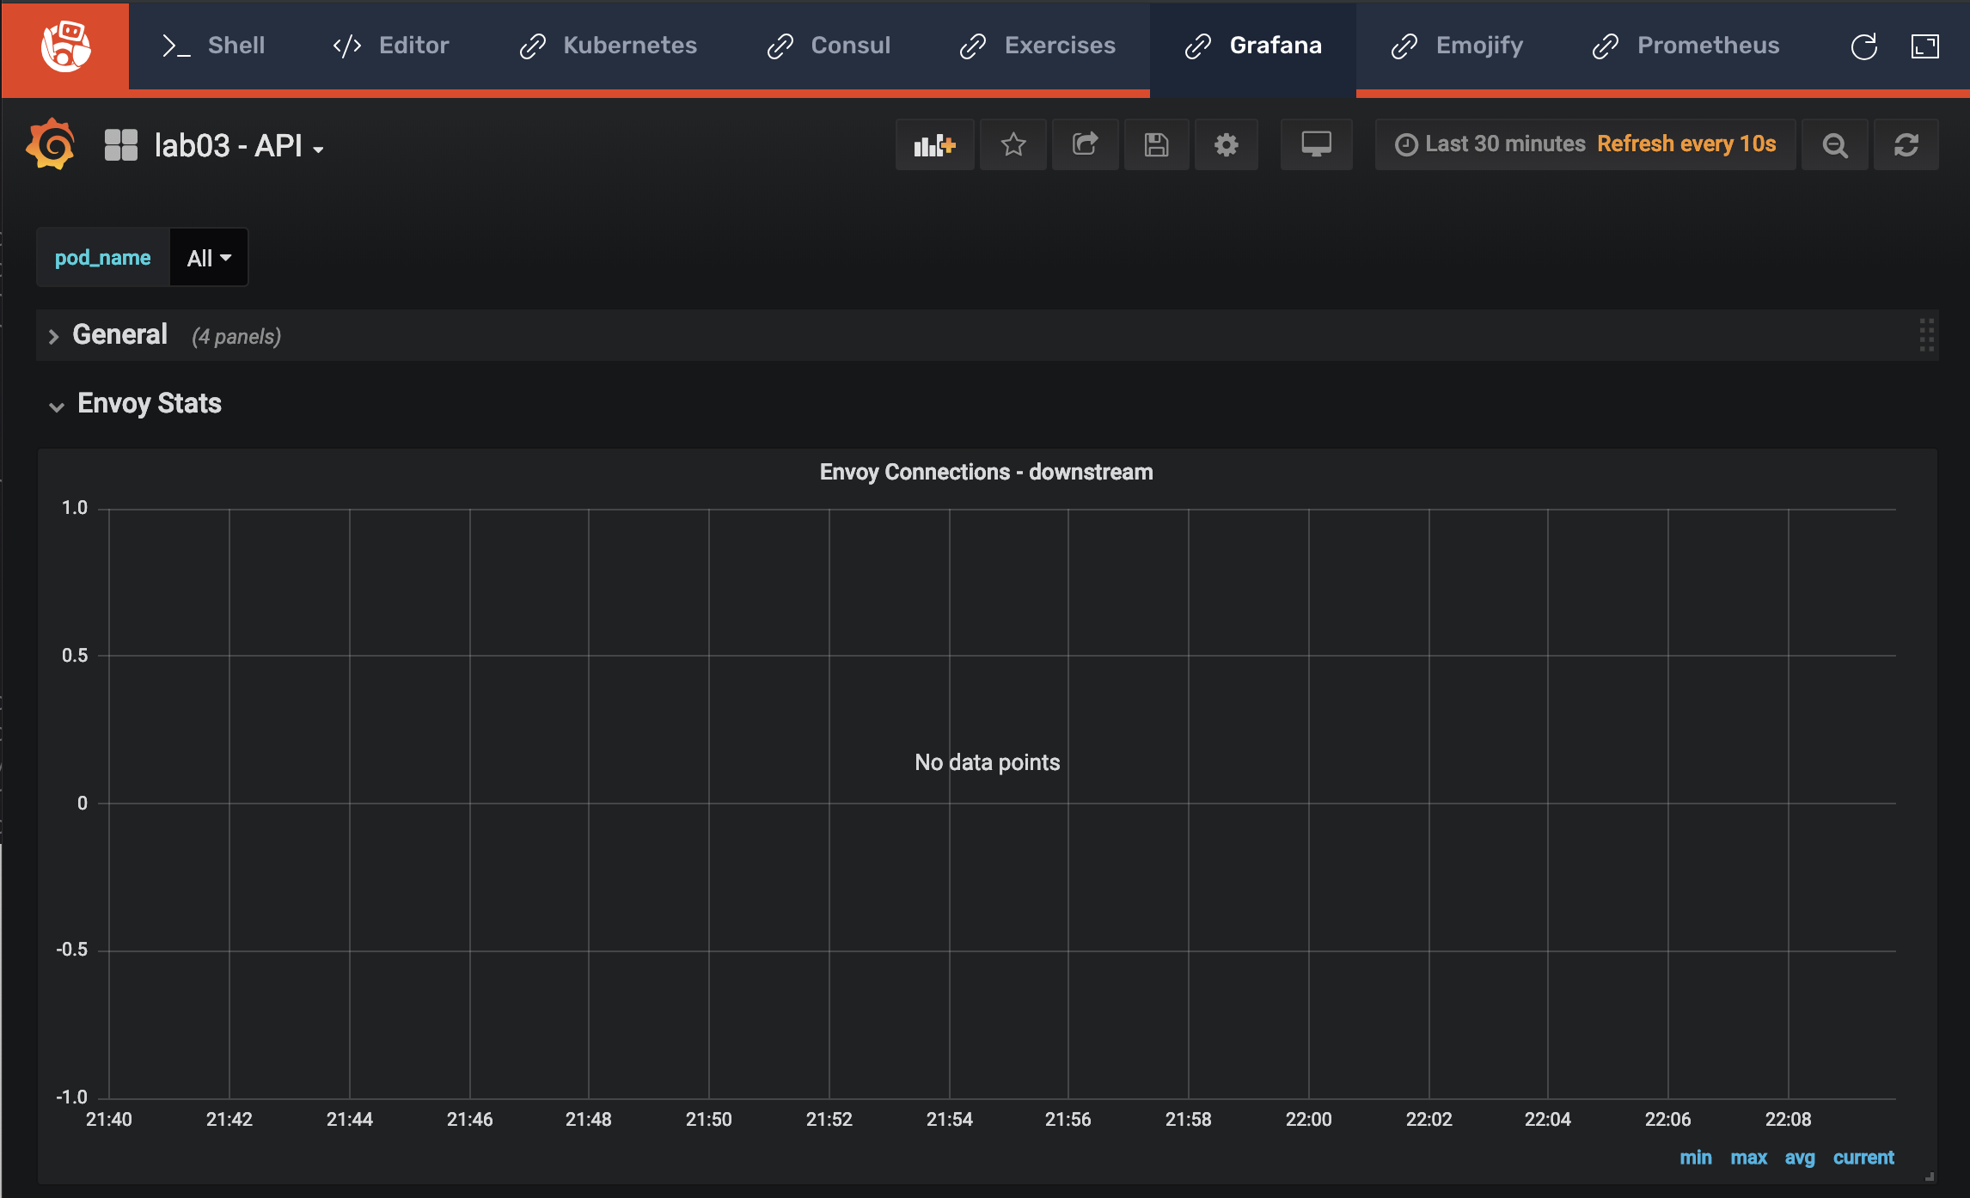Click the 22:00 time axis label
The image size is (1970, 1198).
1308,1120
